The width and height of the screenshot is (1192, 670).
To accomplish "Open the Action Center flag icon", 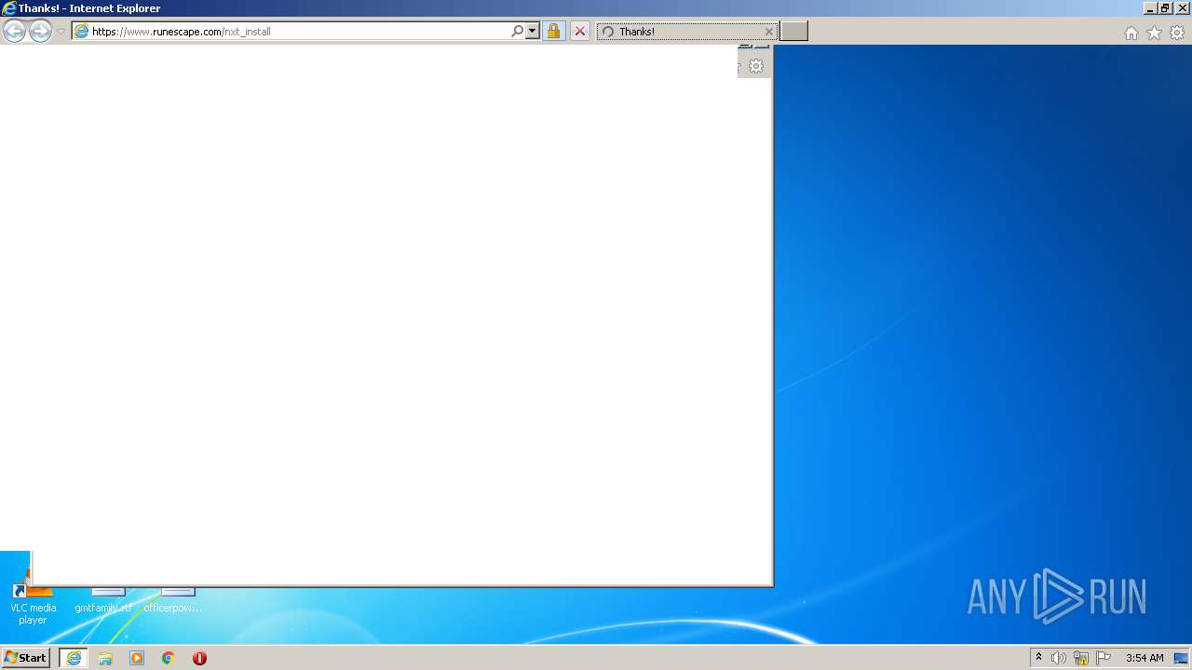I will 1104,658.
